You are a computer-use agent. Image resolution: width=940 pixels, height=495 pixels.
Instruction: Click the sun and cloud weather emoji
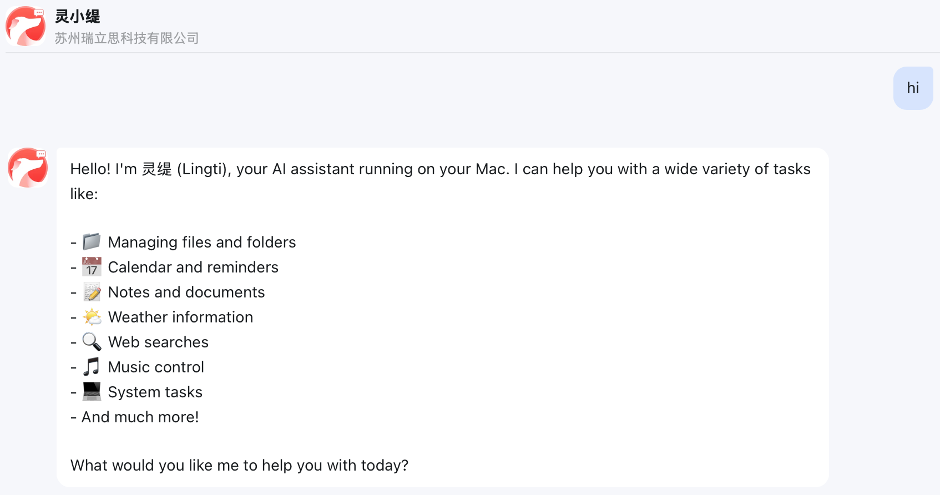[92, 317]
